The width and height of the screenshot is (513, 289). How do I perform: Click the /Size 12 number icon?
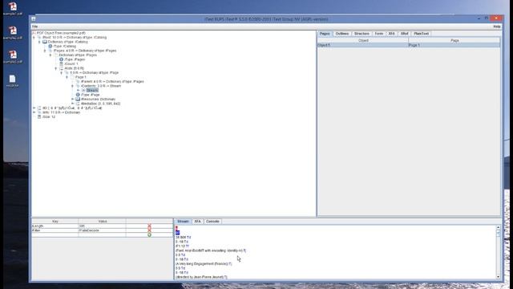(x=39, y=117)
